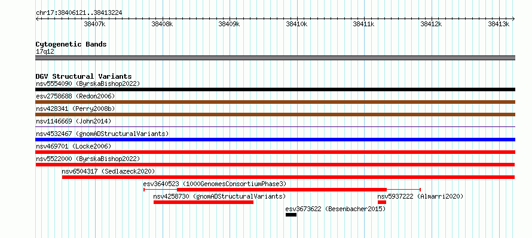This screenshot has height=238, width=532.
Task: Open the nsv4258730 (gnomADStructuralVariants) label
Action: tap(219, 196)
